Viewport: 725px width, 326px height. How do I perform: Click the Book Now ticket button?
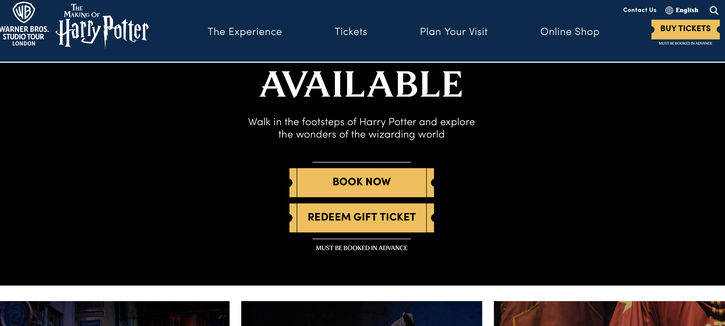coord(361,182)
